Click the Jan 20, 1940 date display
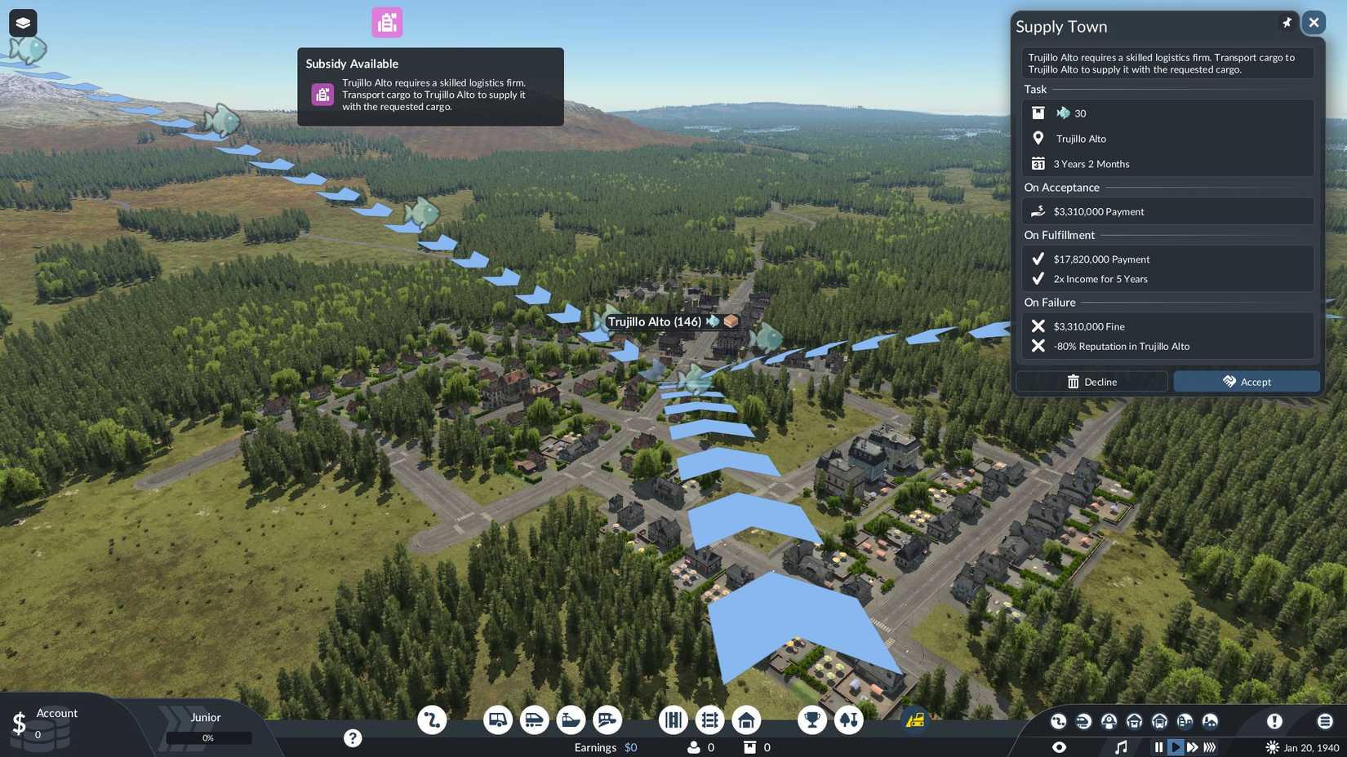1347x757 pixels. [x=1302, y=747]
